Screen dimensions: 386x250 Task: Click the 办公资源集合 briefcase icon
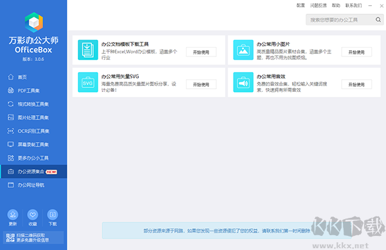click(x=10, y=172)
